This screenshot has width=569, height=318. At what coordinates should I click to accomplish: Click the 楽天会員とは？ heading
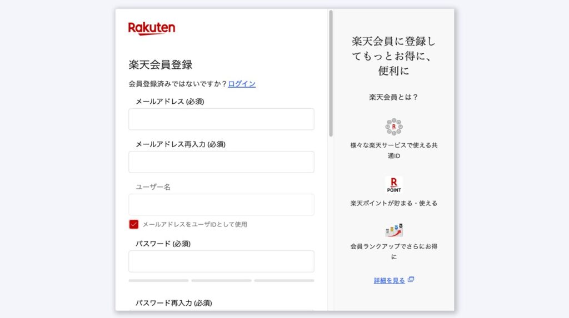point(393,97)
